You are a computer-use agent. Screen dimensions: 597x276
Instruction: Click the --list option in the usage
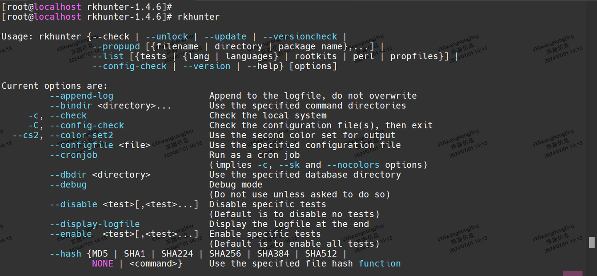(x=108, y=56)
